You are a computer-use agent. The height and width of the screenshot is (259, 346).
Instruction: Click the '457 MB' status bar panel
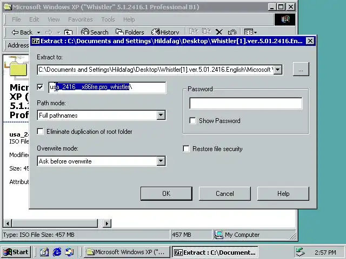point(191,235)
